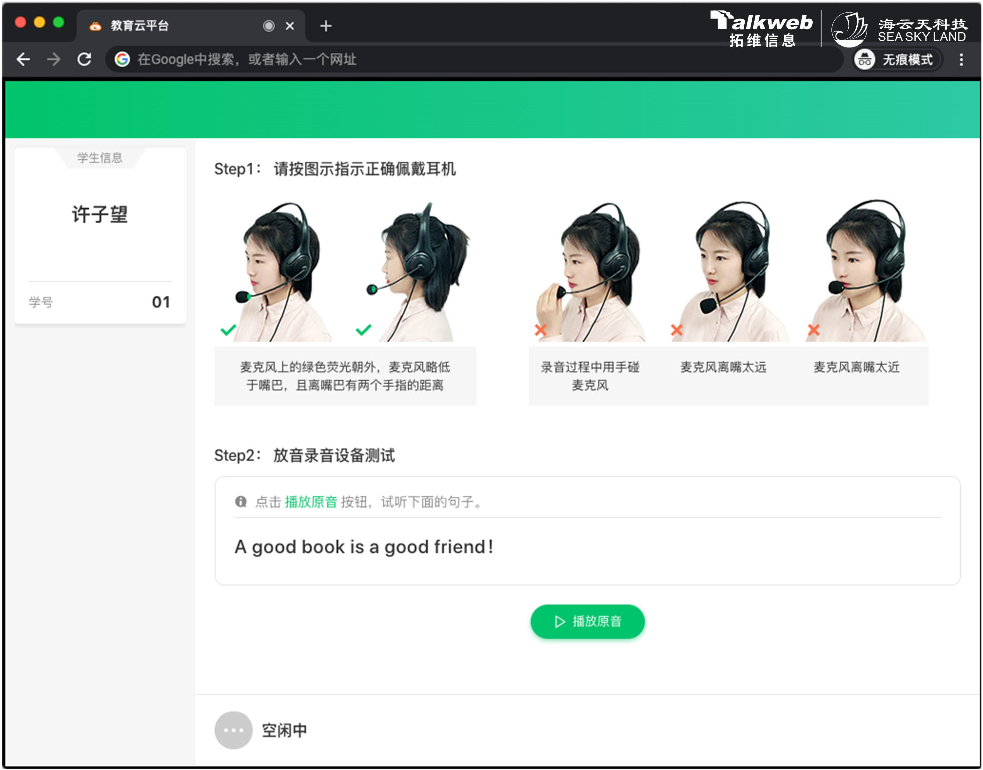Click the green 播放原音 hint text
983x770 pixels.
[x=311, y=502]
